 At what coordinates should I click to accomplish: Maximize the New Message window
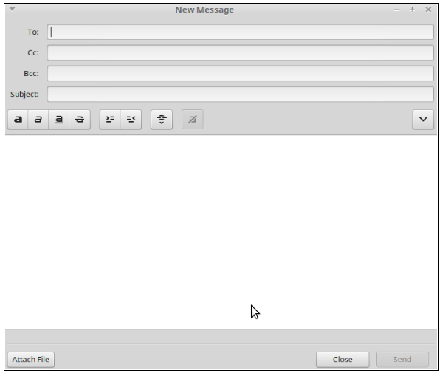click(412, 10)
